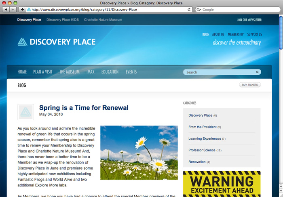This screenshot has height=197, width=283.
Task: Open EDUCATION menu item
Action: pos(110,72)
